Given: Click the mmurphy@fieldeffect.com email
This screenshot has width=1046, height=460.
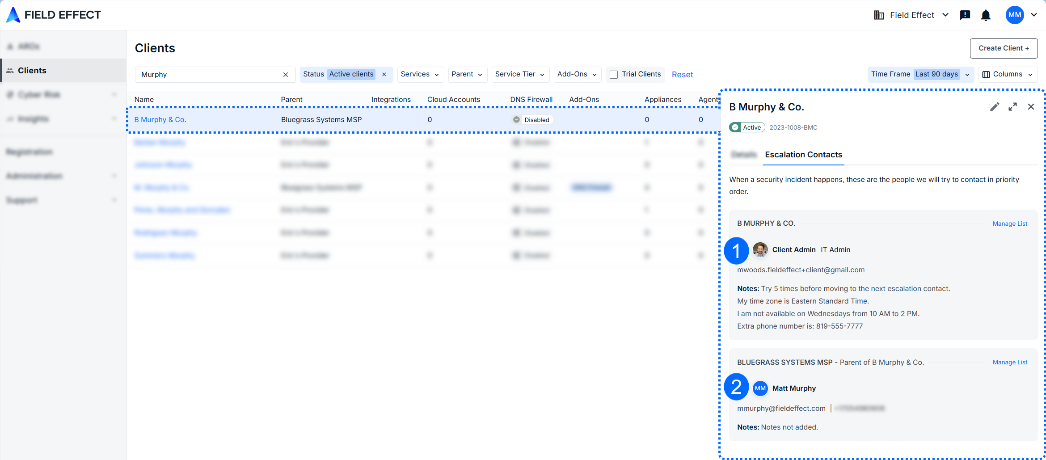Looking at the screenshot, I should [x=781, y=408].
